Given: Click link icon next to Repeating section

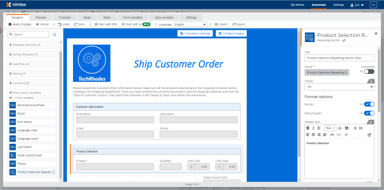Looking at the screenshot, I should click(x=344, y=41).
